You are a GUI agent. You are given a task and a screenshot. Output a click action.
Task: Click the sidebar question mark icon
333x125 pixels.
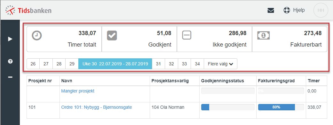tap(10, 62)
